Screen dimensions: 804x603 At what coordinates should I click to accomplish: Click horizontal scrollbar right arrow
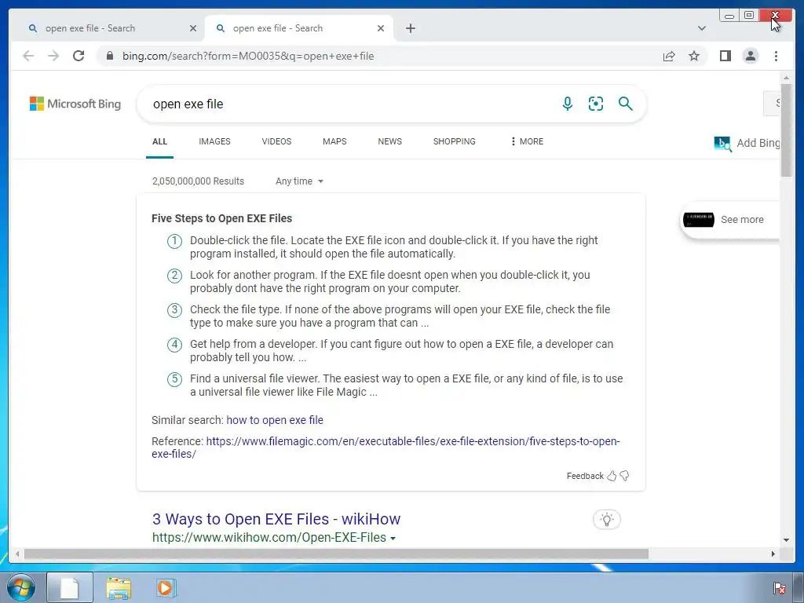(x=773, y=554)
